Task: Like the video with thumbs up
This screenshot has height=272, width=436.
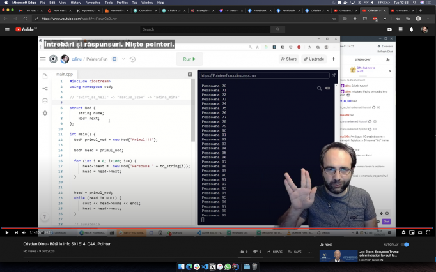Action: (x=242, y=252)
